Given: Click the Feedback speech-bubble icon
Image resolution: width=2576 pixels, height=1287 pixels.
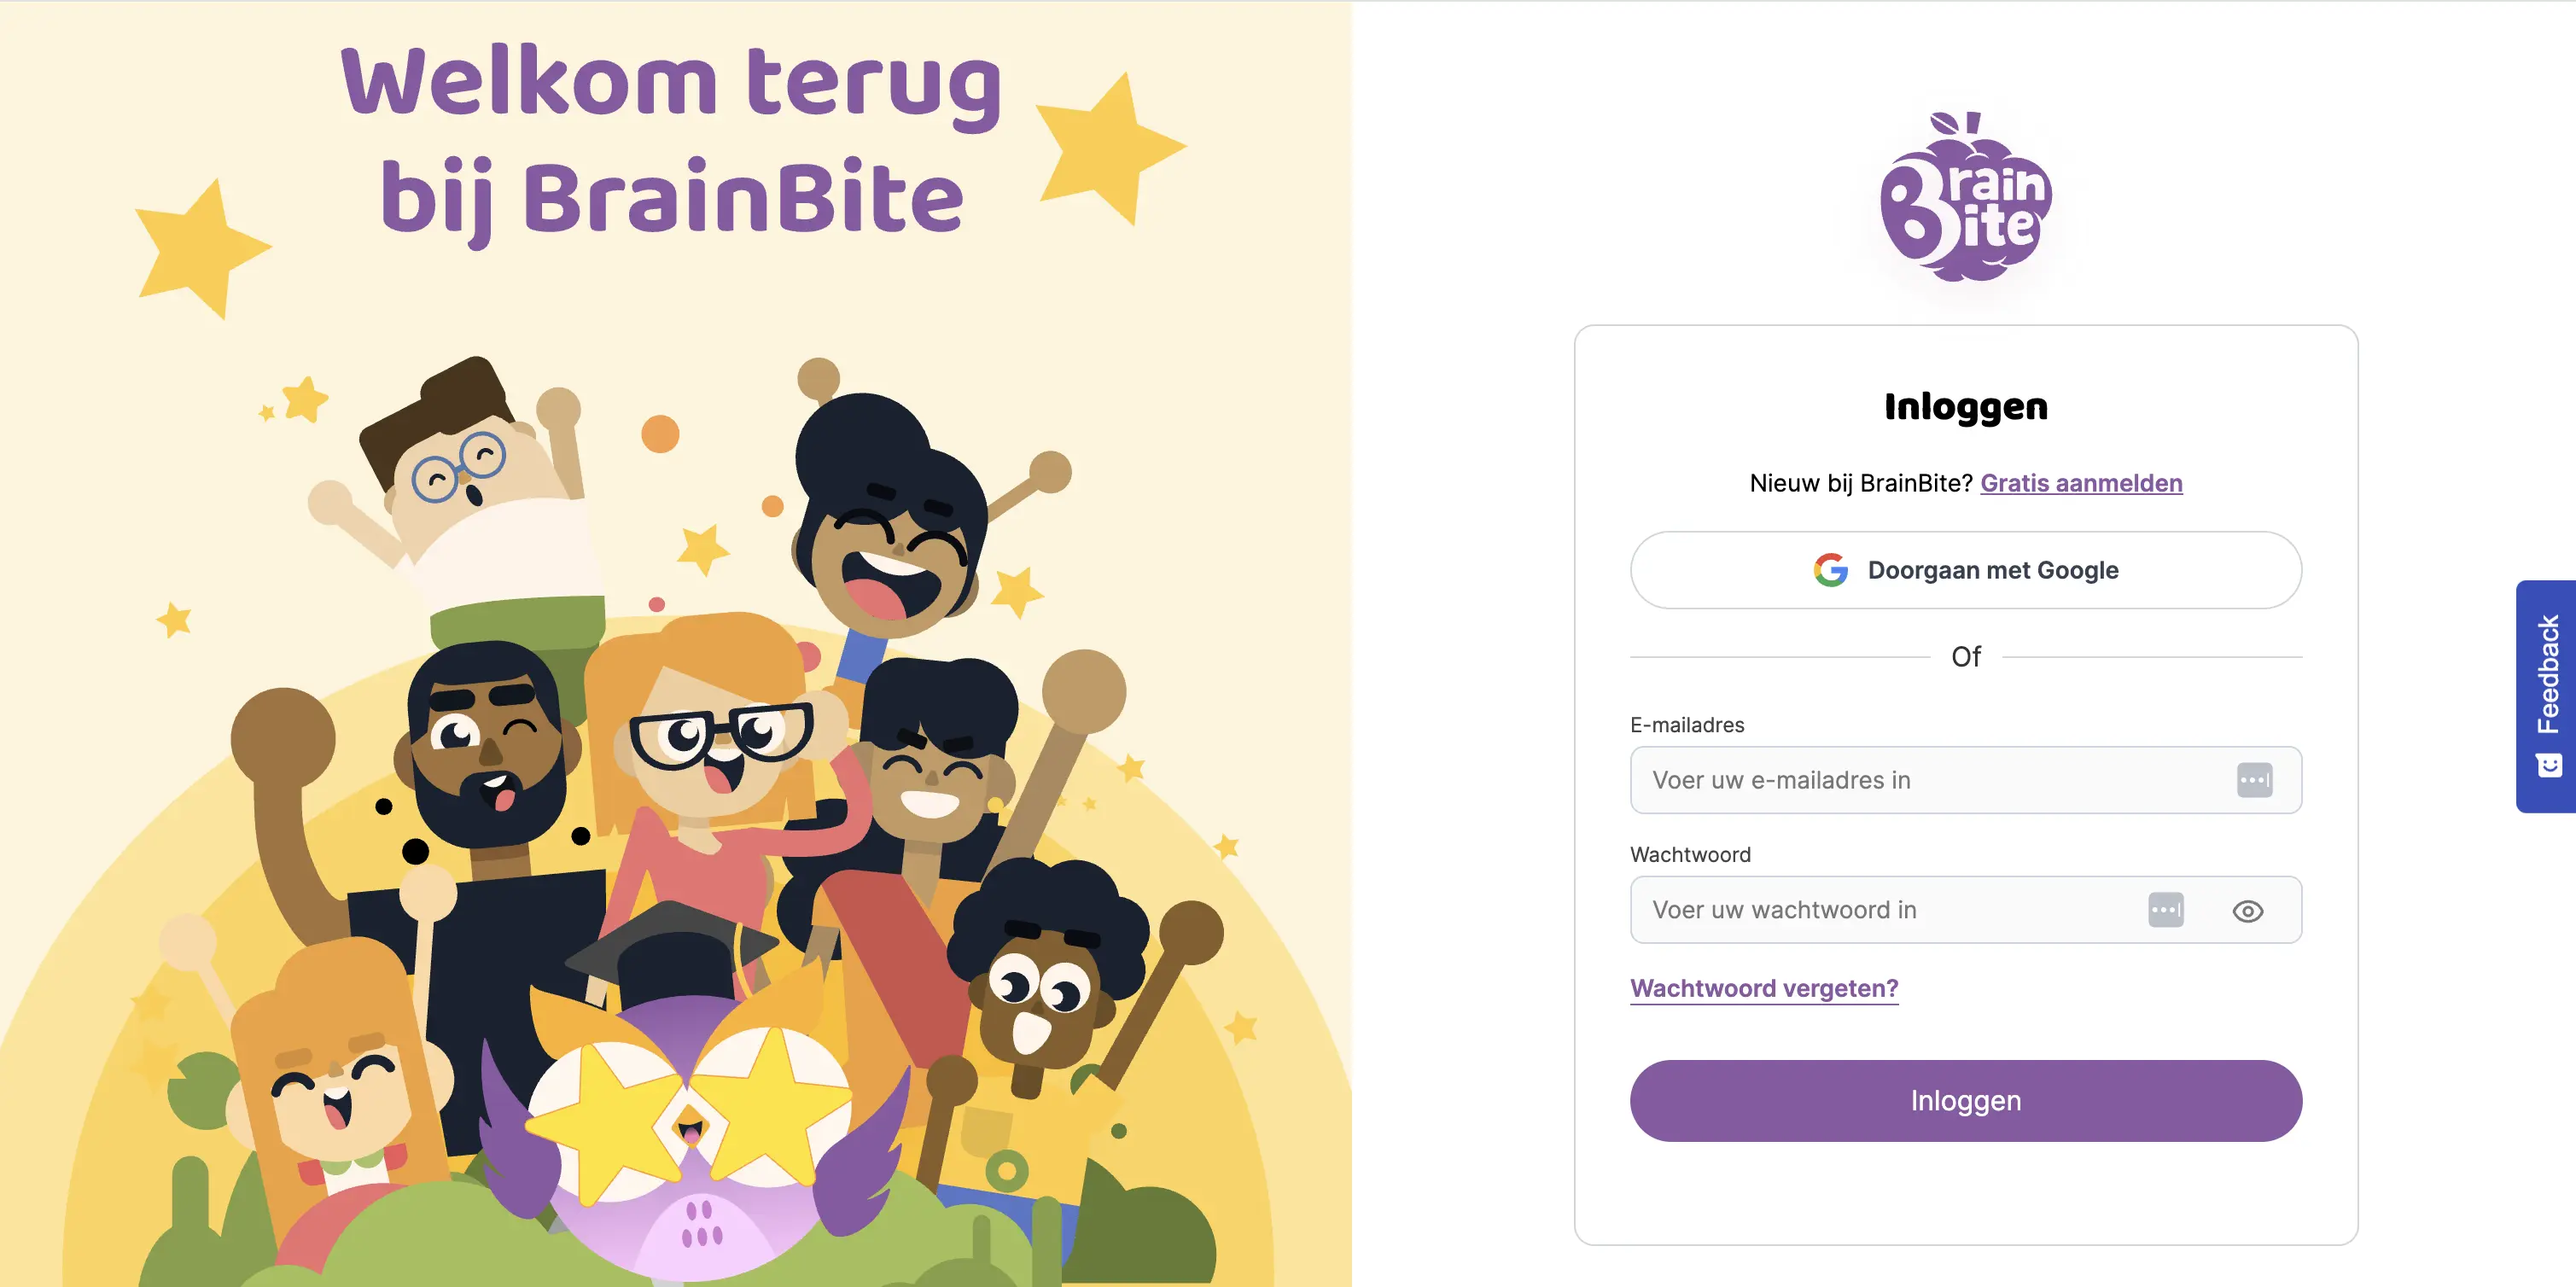Looking at the screenshot, I should 2549,766.
